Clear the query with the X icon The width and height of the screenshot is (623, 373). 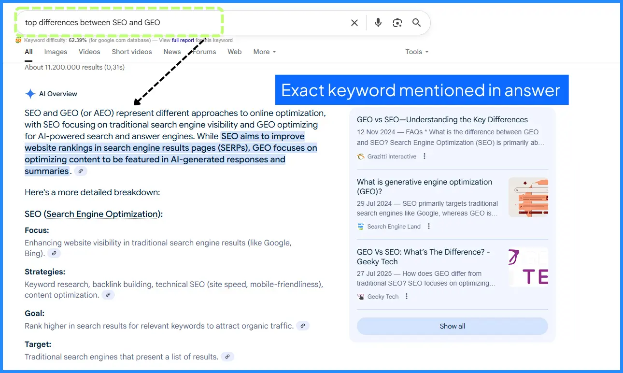354,22
